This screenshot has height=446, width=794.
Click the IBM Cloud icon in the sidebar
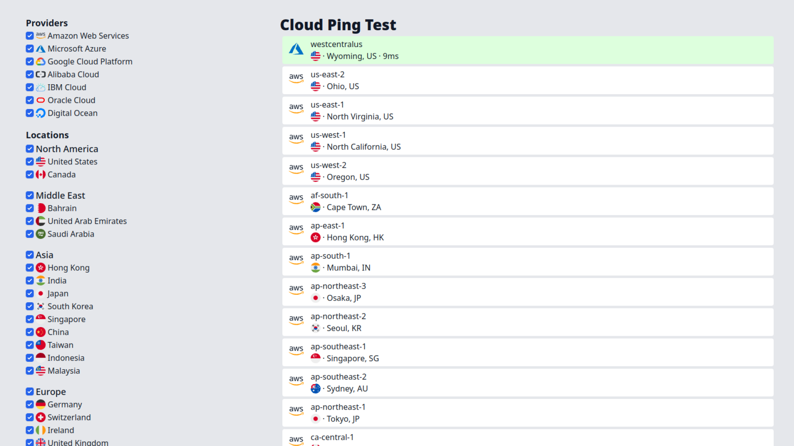41,87
